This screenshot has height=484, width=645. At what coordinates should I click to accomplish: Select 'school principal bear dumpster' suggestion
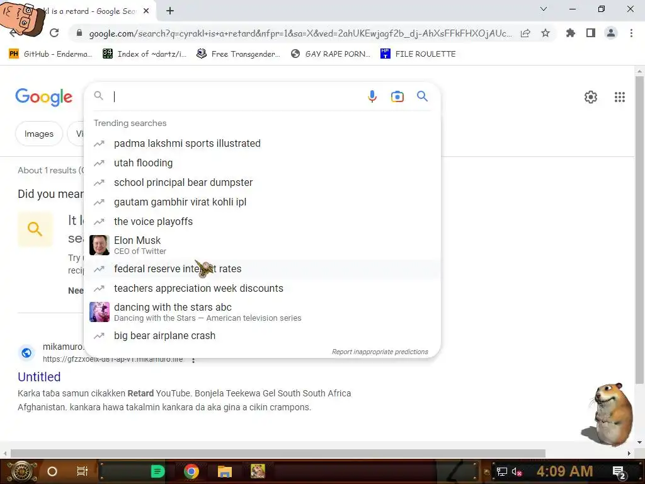(262, 182)
